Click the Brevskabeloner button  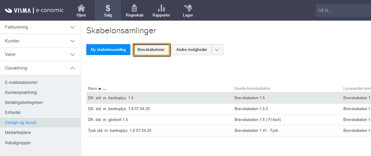(151, 50)
